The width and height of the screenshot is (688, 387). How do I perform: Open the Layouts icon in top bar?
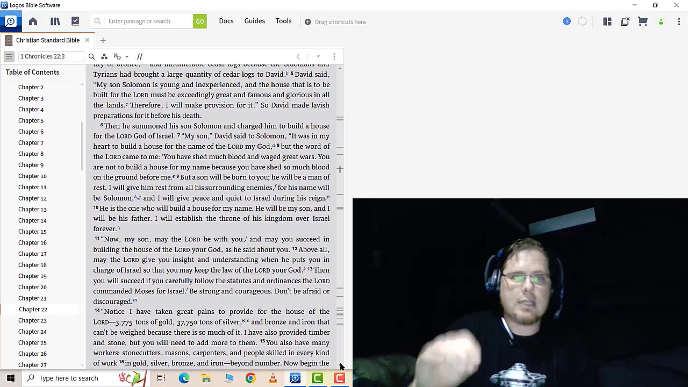pos(607,21)
